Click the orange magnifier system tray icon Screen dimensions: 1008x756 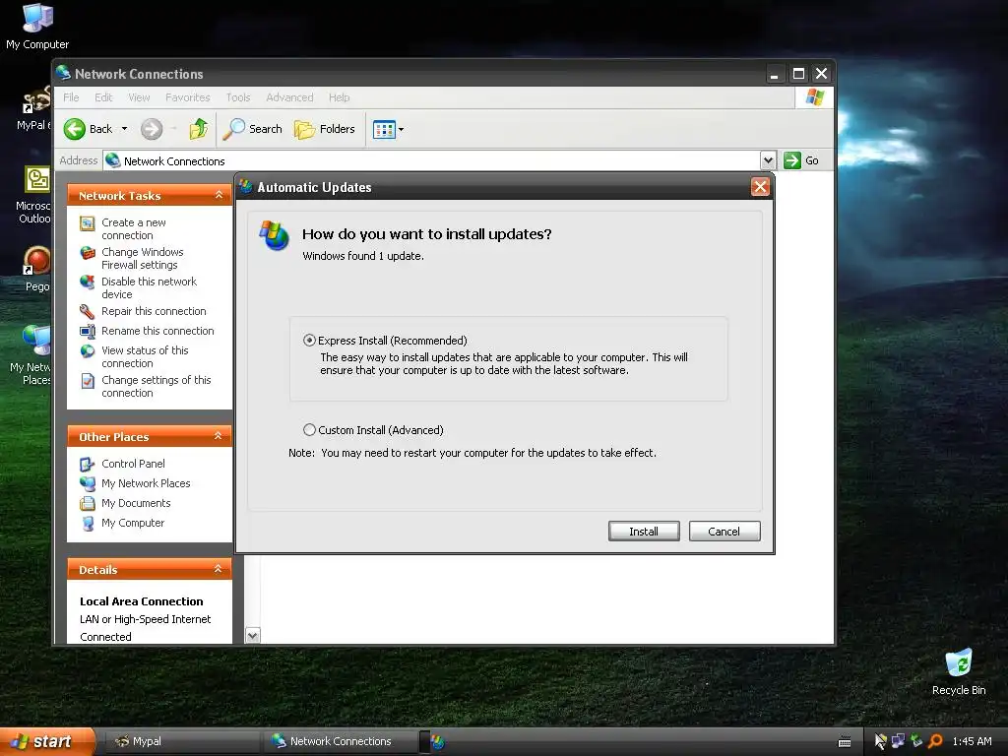click(x=935, y=741)
